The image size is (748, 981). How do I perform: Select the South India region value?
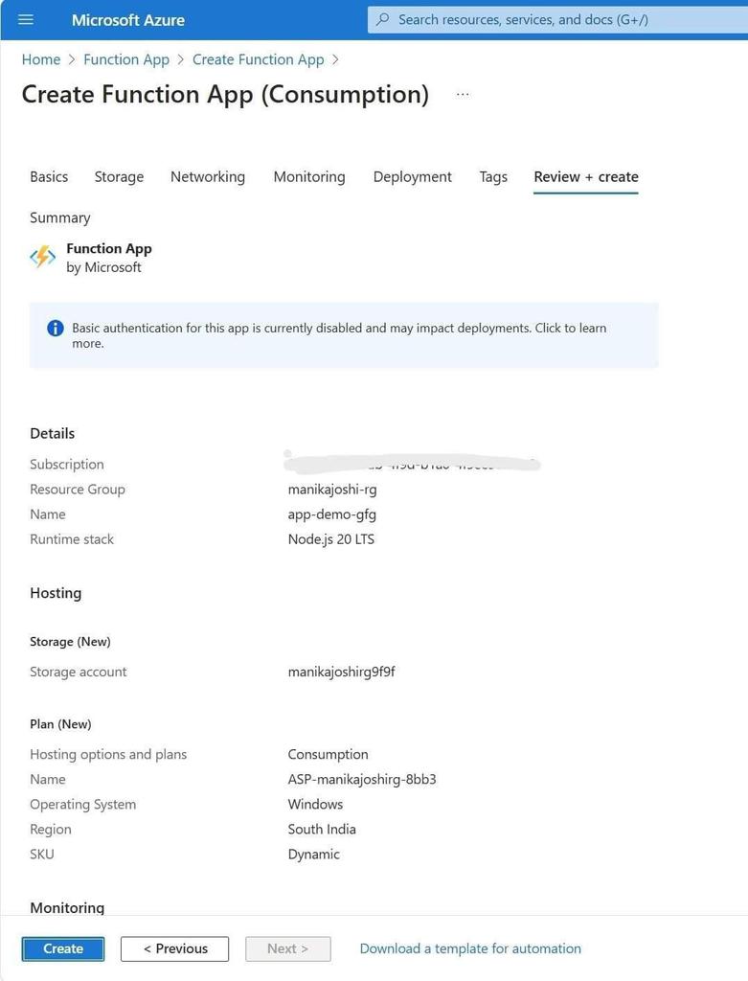tap(322, 830)
